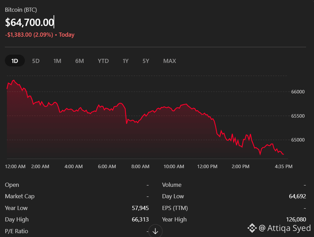Click the 65000 y-axis label
The height and width of the screenshot is (237, 314).
click(x=298, y=140)
